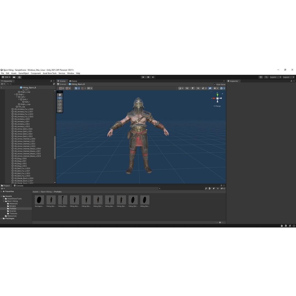
Task: Adjust Project thumbnail size slider
Action: [x=219, y=223]
